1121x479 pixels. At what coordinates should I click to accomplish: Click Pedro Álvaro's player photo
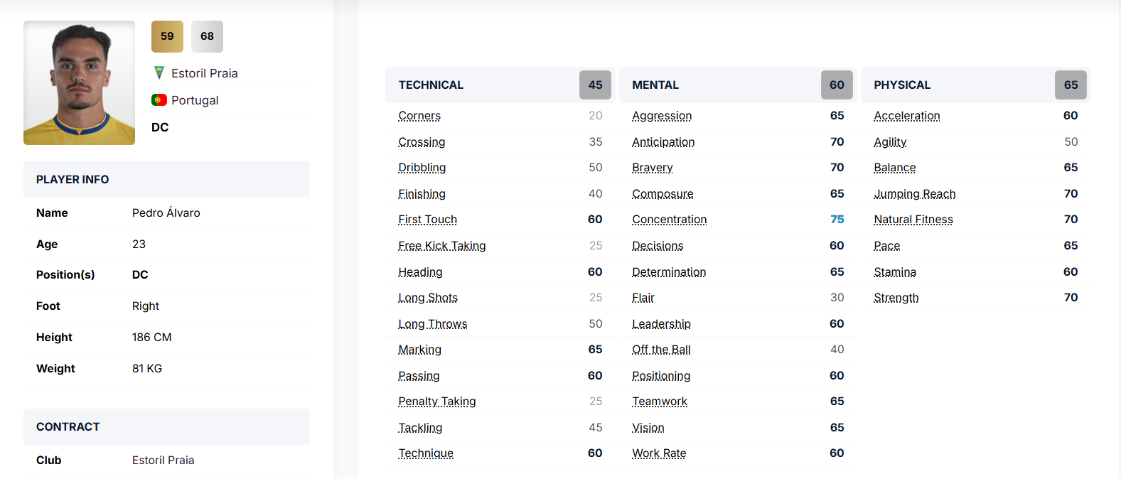pos(79,83)
